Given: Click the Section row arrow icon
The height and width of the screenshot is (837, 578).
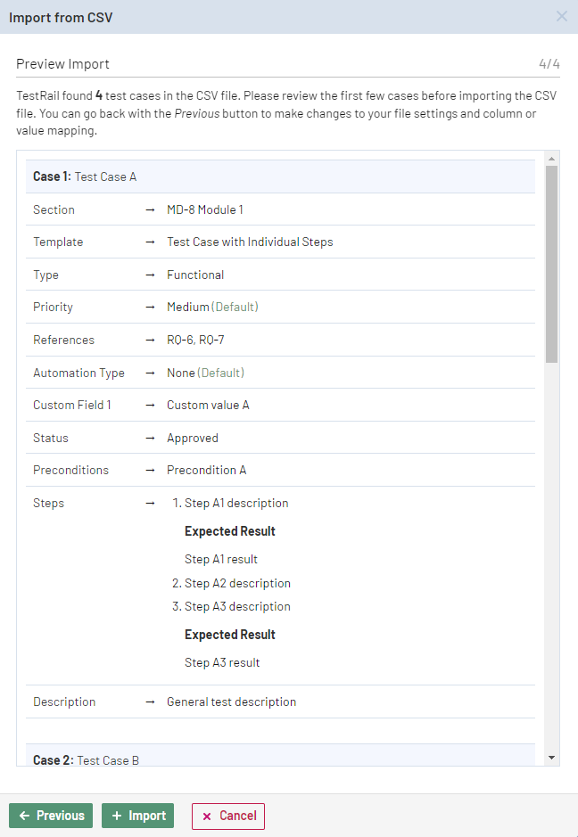Looking at the screenshot, I should (x=150, y=209).
